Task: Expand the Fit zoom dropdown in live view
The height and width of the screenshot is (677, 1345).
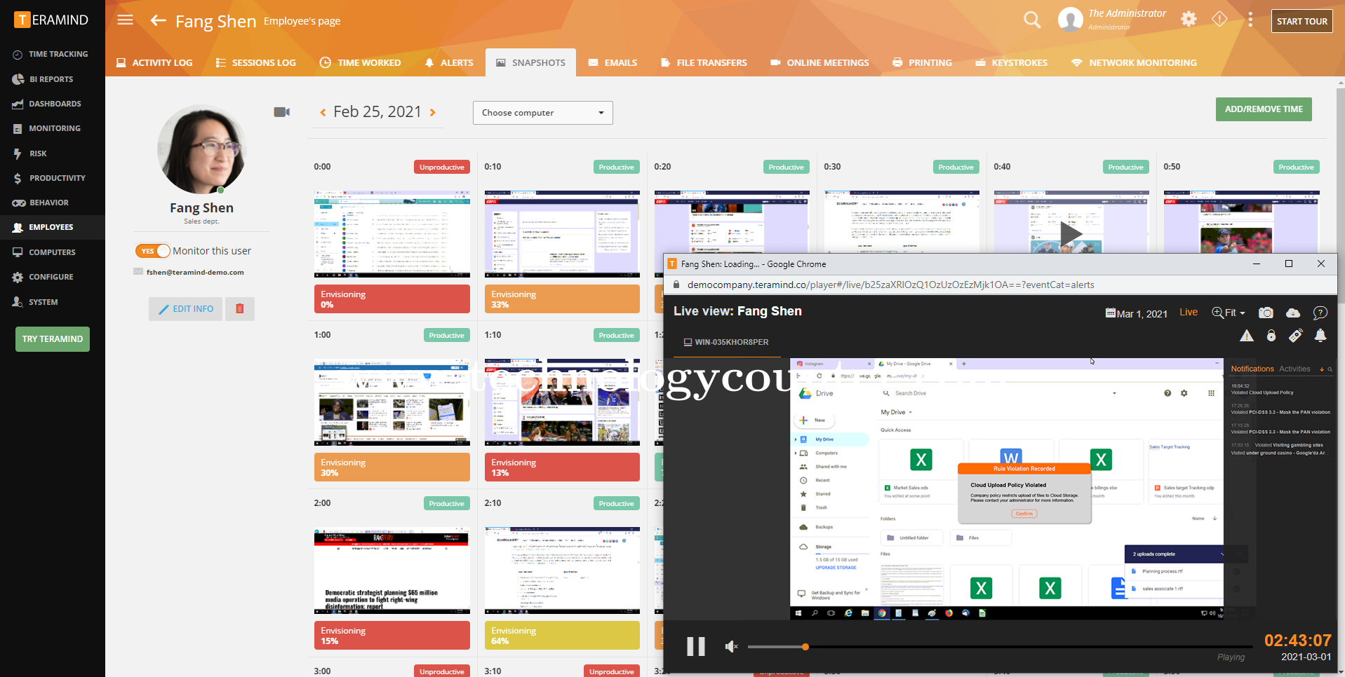Action: [x=1229, y=313]
